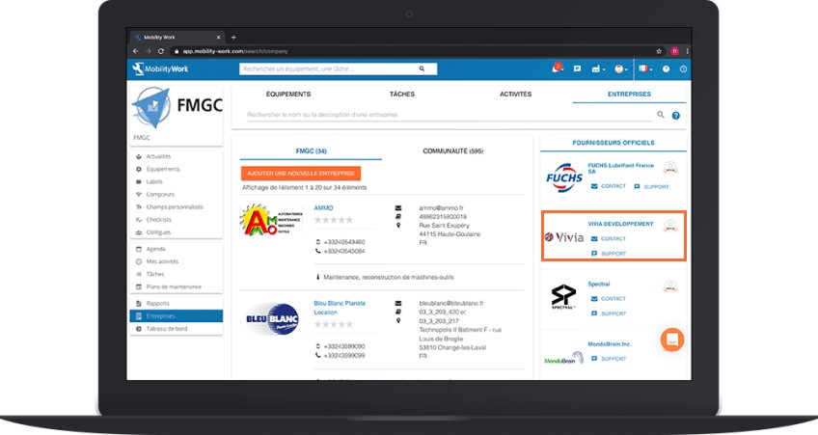Click VIVIA DEVELOPPEMENT supplier name
This screenshot has width=818, height=435.
(620, 224)
